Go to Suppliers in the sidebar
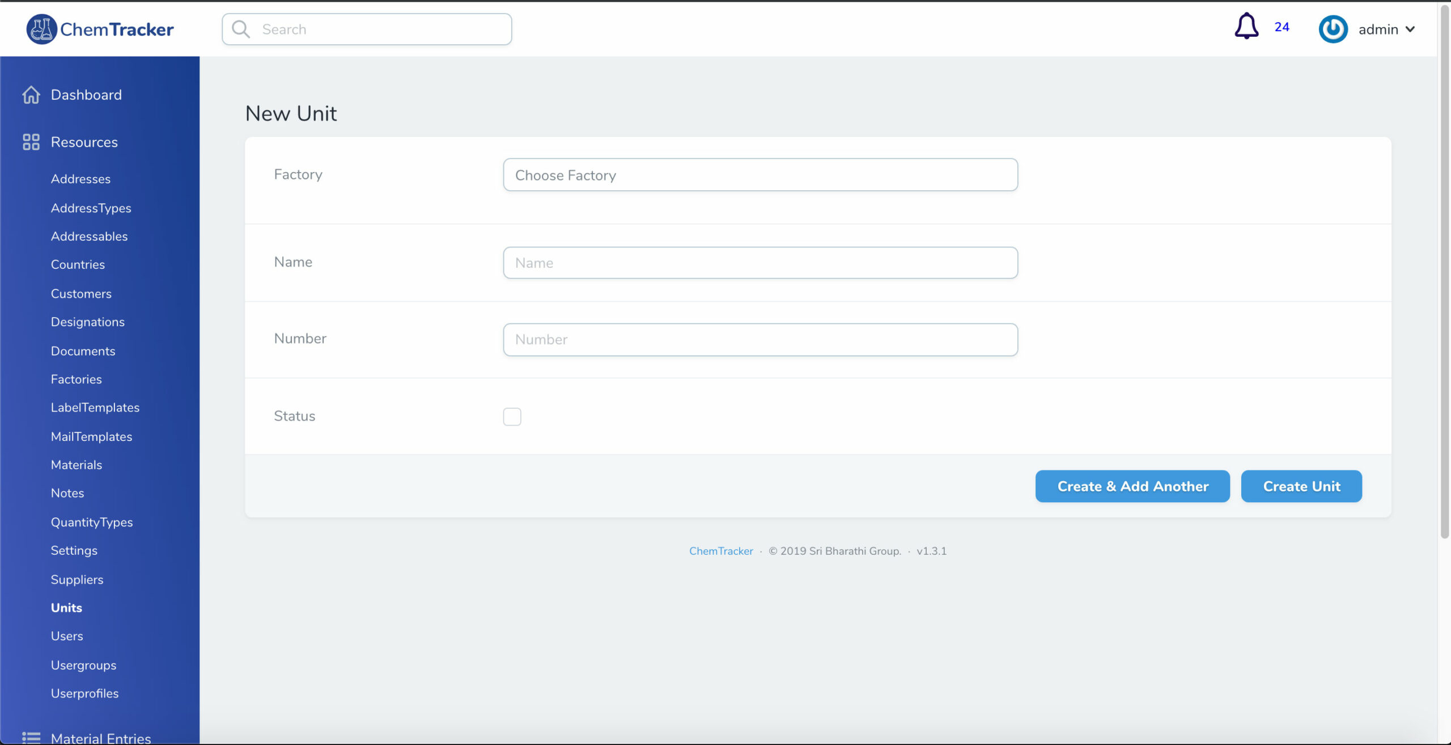Viewport: 1451px width, 745px height. pos(77,580)
